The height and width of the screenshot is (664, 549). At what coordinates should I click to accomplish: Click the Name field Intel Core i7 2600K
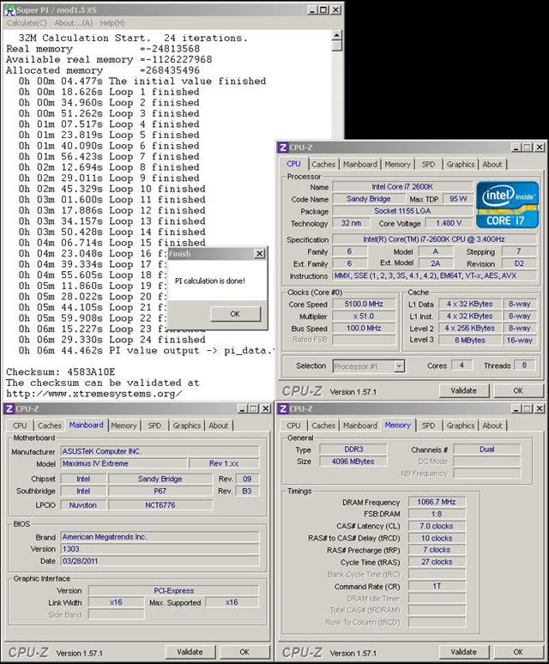[x=402, y=186]
